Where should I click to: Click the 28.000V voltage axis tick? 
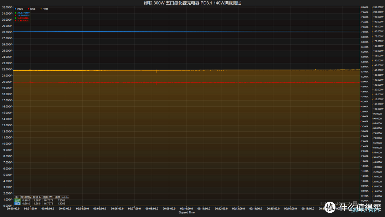click(x=7, y=32)
